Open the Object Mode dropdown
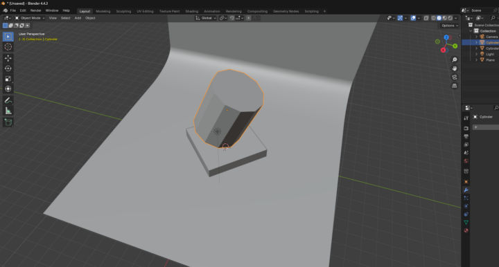The image size is (499, 267). point(30,18)
